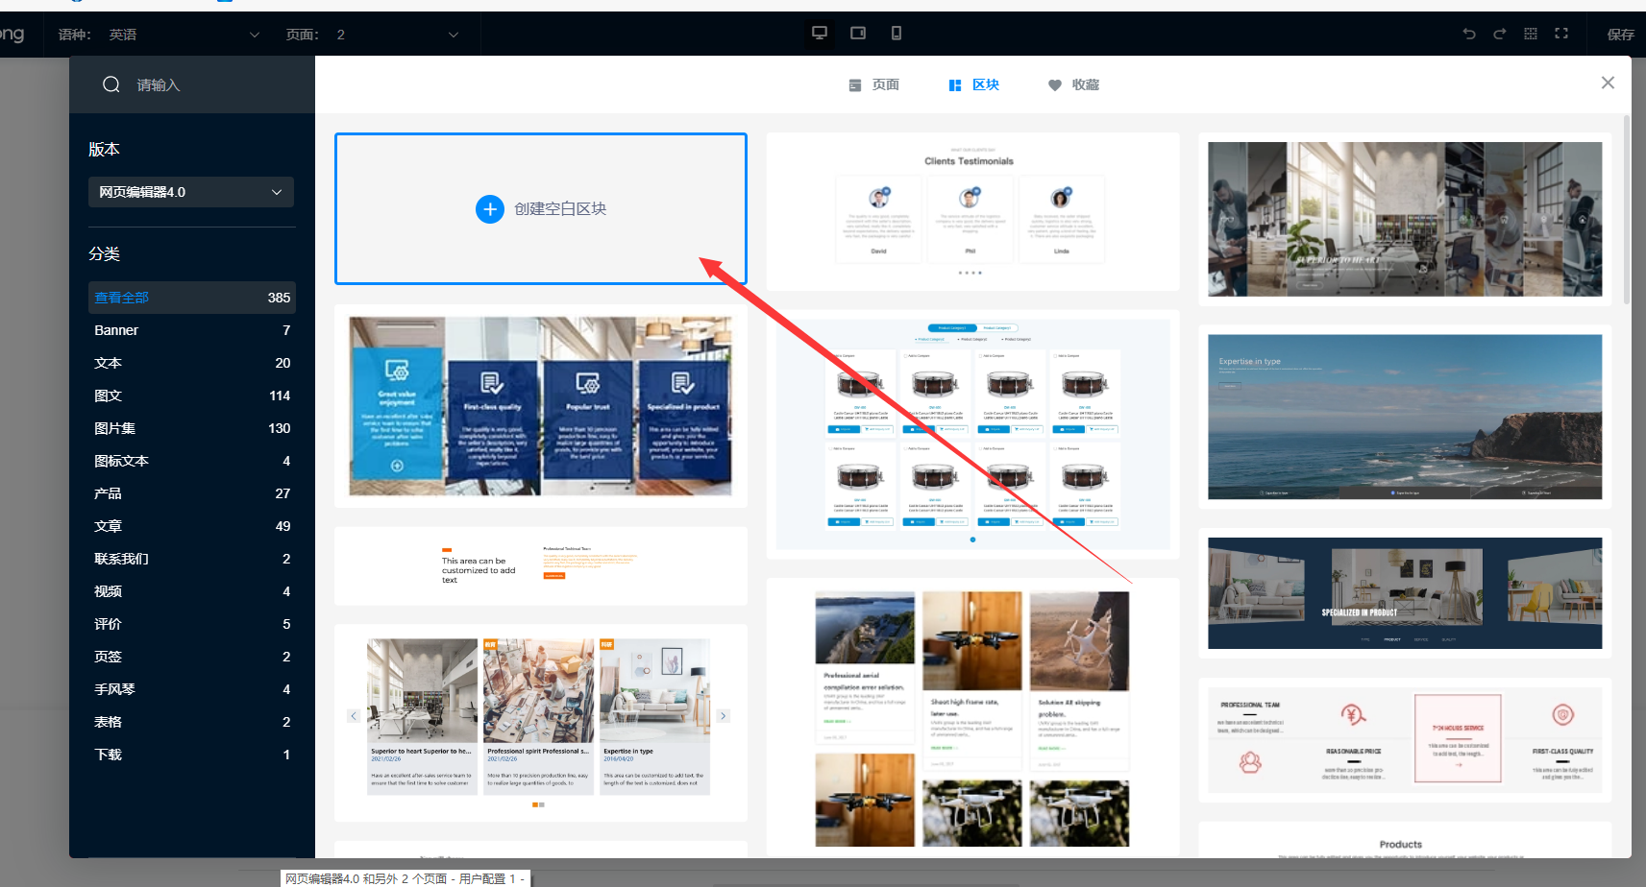Click the 请输入 search input field
The width and height of the screenshot is (1646, 887).
coord(211,84)
